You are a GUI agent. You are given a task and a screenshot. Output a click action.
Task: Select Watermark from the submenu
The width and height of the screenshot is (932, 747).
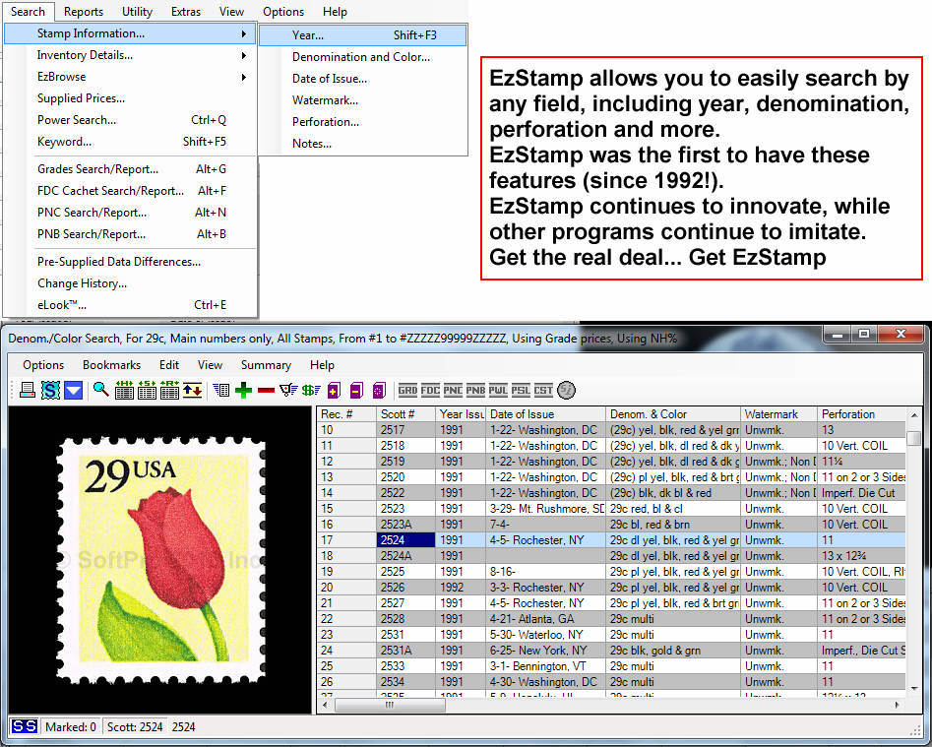click(x=325, y=99)
